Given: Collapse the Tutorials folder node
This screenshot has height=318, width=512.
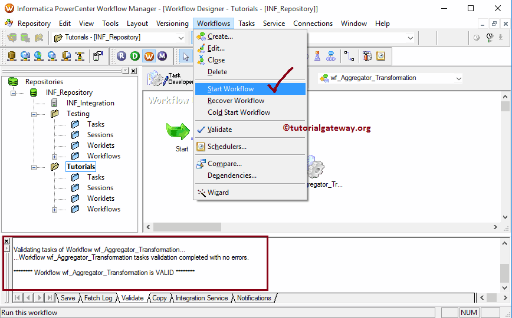Looking at the screenshot, I should click(x=34, y=167).
